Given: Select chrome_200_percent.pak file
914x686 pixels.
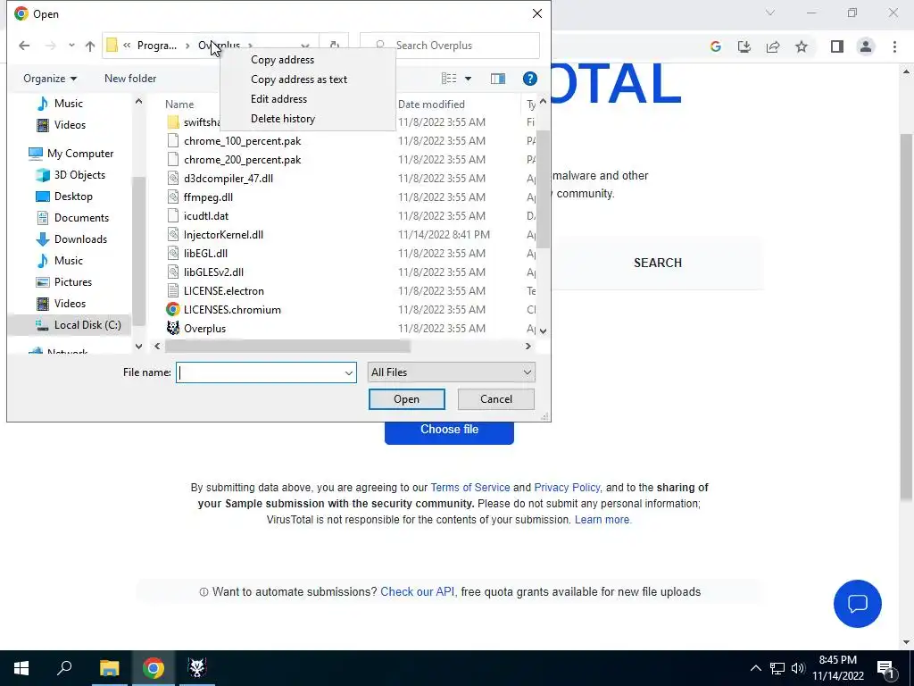Looking at the screenshot, I should [242, 160].
